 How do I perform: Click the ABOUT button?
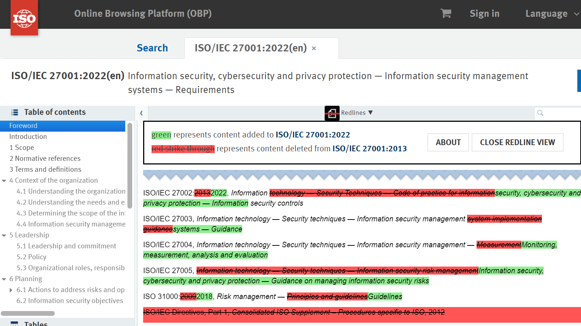(448, 142)
